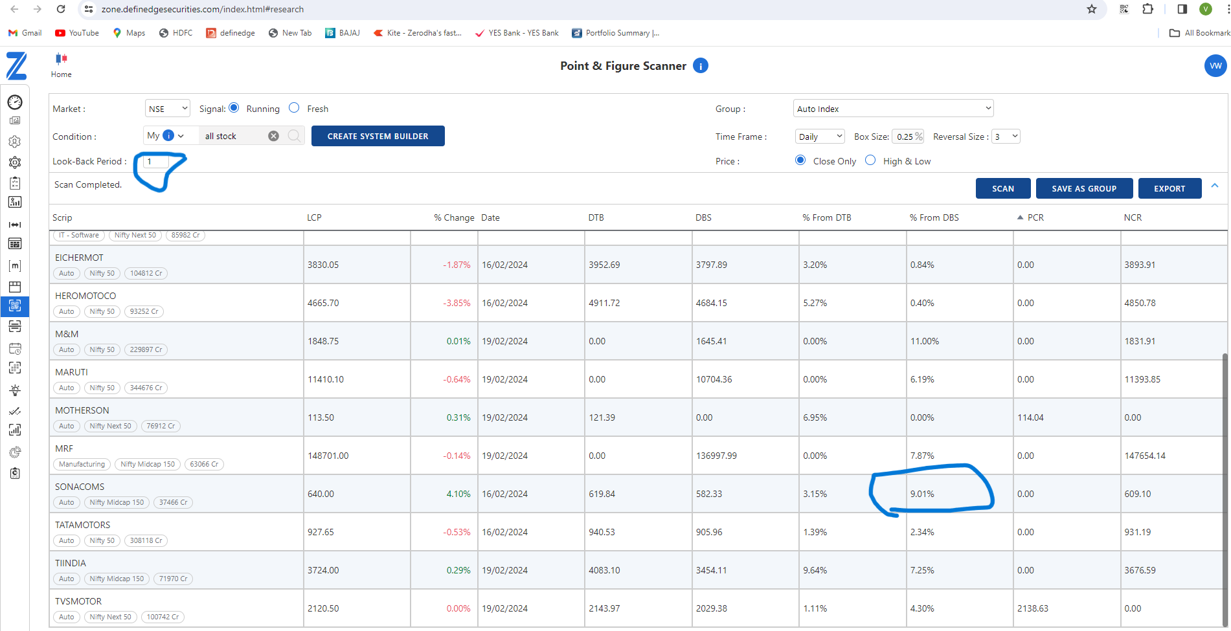
Task: Open the All Bookmarks folder
Action: coord(1199,33)
